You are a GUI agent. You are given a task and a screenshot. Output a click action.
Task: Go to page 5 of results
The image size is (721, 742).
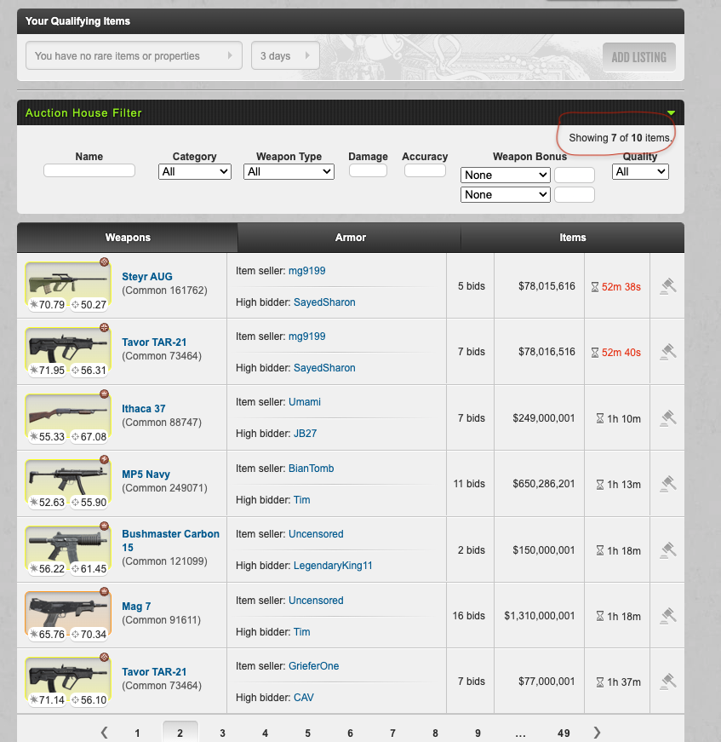[307, 733]
